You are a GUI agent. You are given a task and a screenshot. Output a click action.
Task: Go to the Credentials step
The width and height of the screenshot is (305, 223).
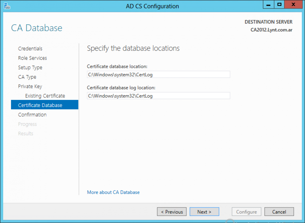pos(30,49)
